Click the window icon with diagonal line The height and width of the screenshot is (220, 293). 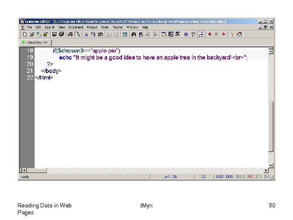pos(178,34)
